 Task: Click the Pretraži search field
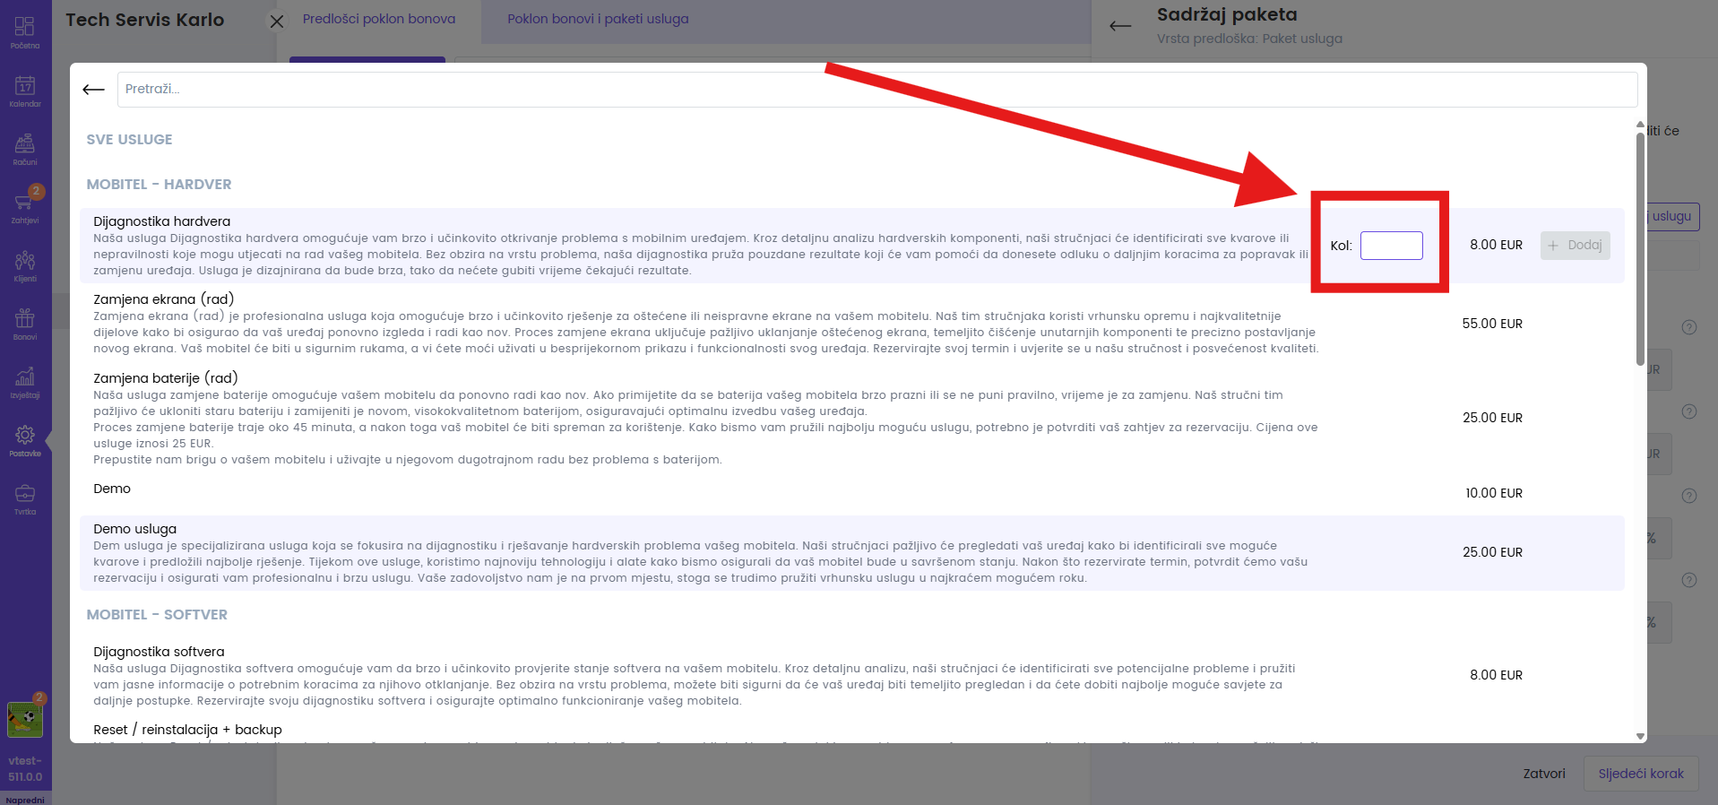pos(876,90)
